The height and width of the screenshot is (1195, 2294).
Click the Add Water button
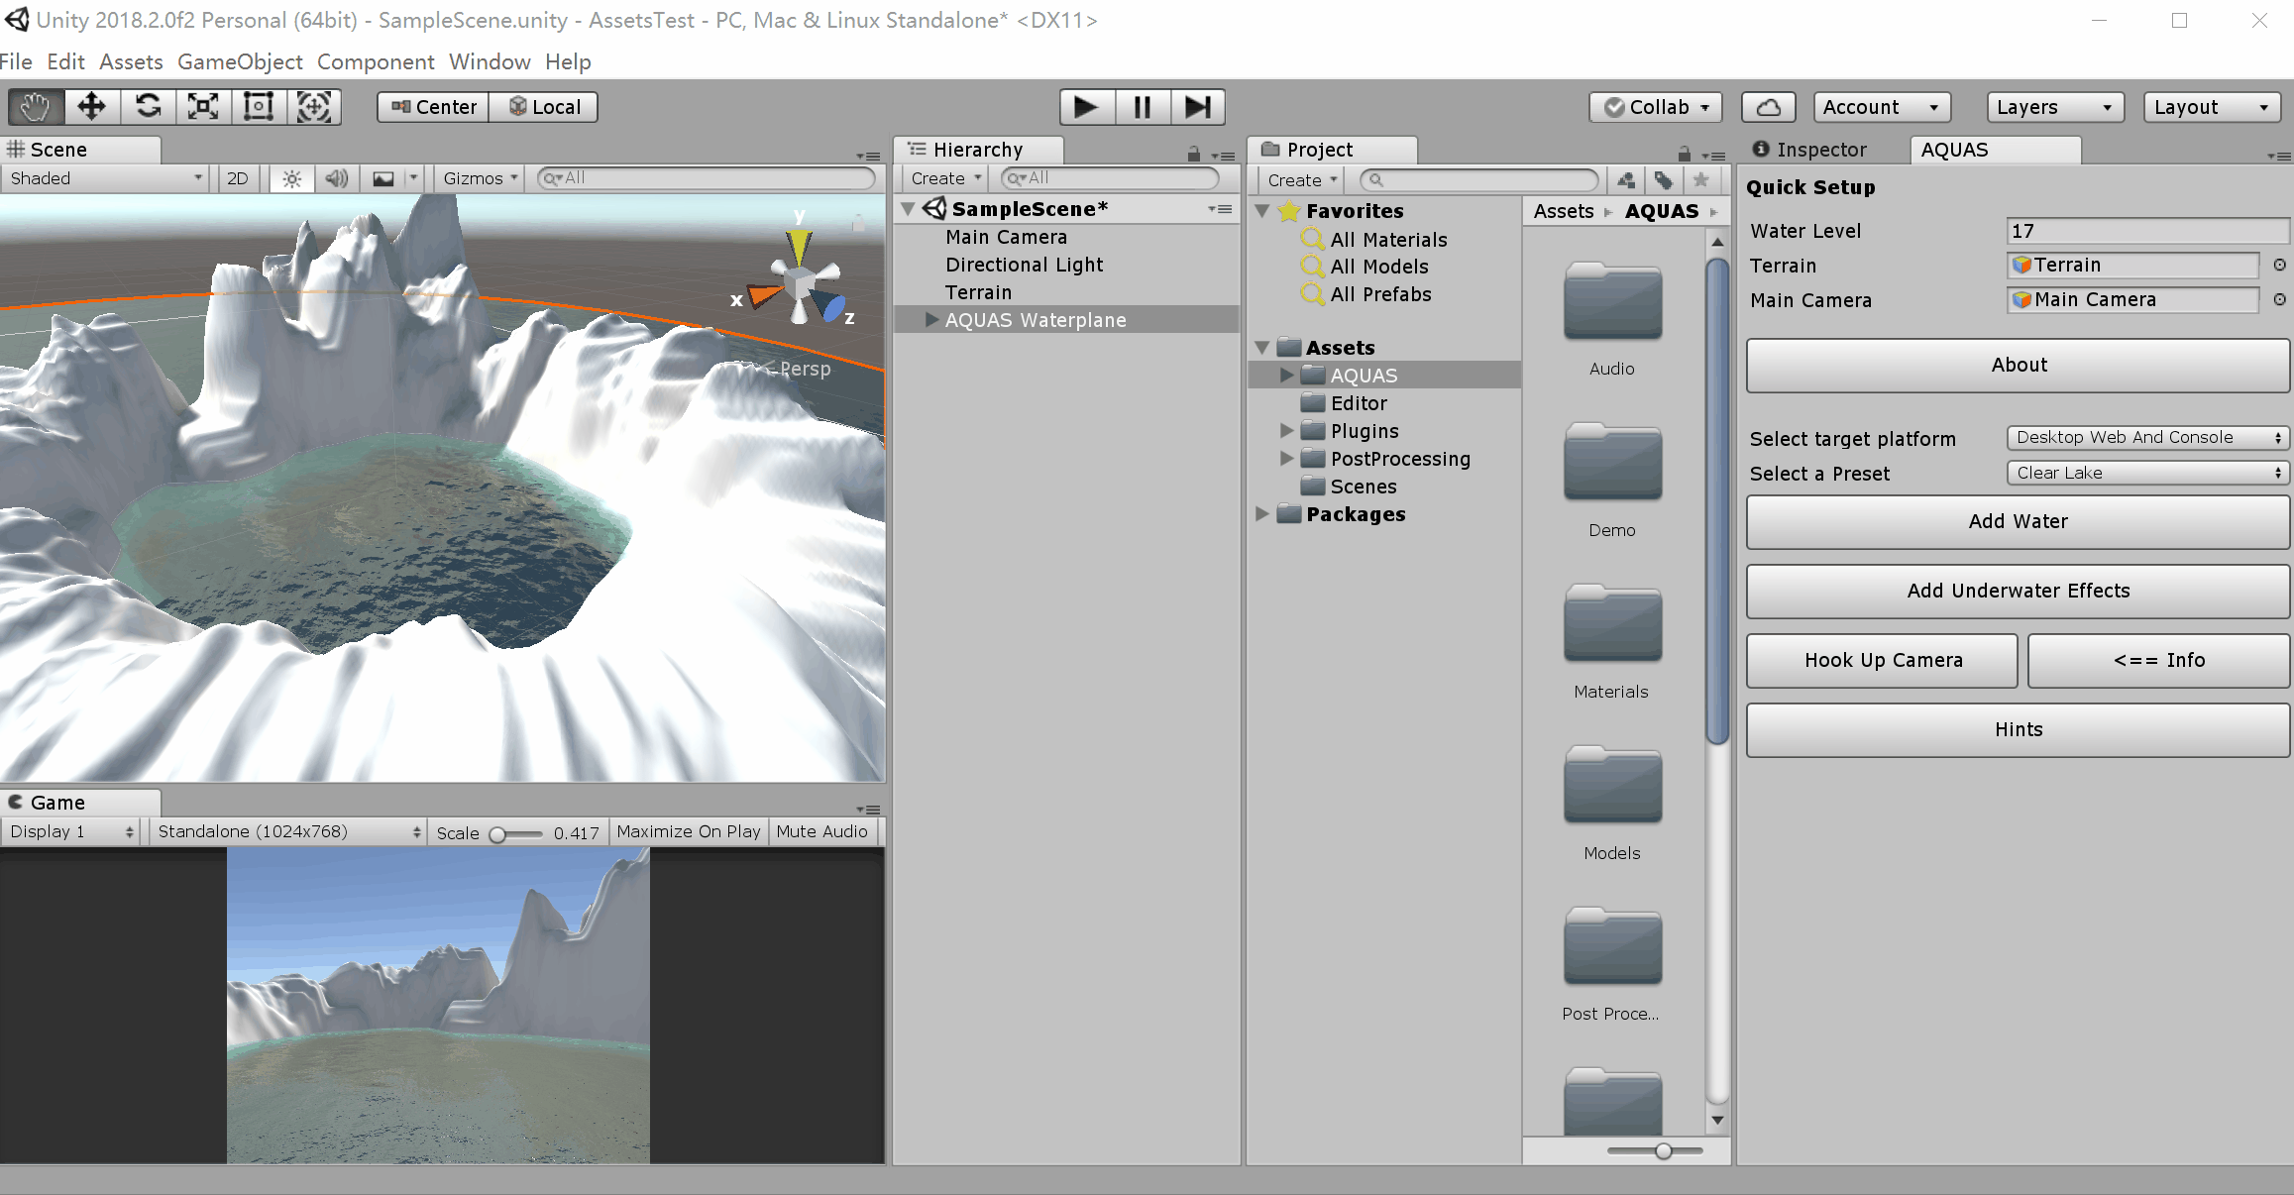pyautogui.click(x=2018, y=521)
